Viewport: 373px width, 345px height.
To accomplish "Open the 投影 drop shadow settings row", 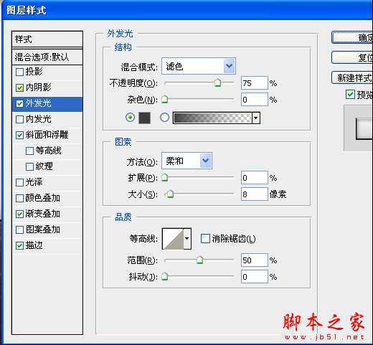I will point(47,72).
